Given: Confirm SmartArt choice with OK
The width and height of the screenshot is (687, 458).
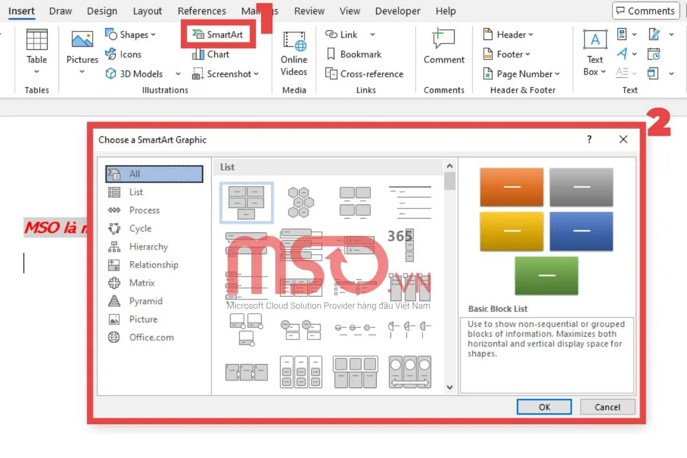Looking at the screenshot, I should point(543,406).
